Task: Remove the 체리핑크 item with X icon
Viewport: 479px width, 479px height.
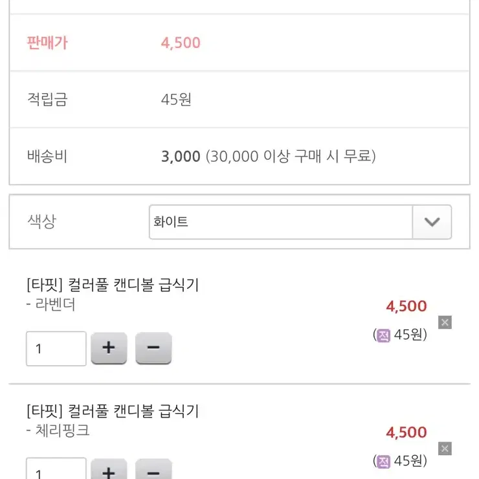Action: [x=445, y=449]
